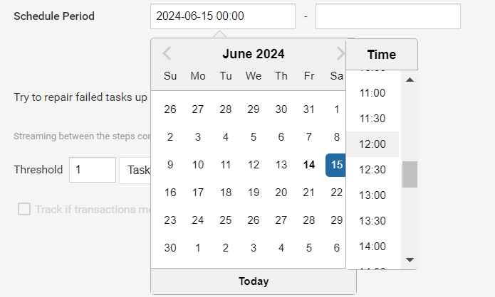
Task: Click the time list scrollbar thumb
Action: (410, 175)
